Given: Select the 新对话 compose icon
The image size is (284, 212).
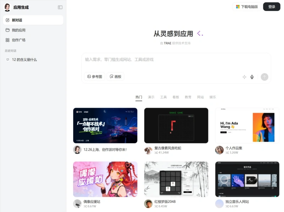Looking at the screenshot, I should coord(8,21).
